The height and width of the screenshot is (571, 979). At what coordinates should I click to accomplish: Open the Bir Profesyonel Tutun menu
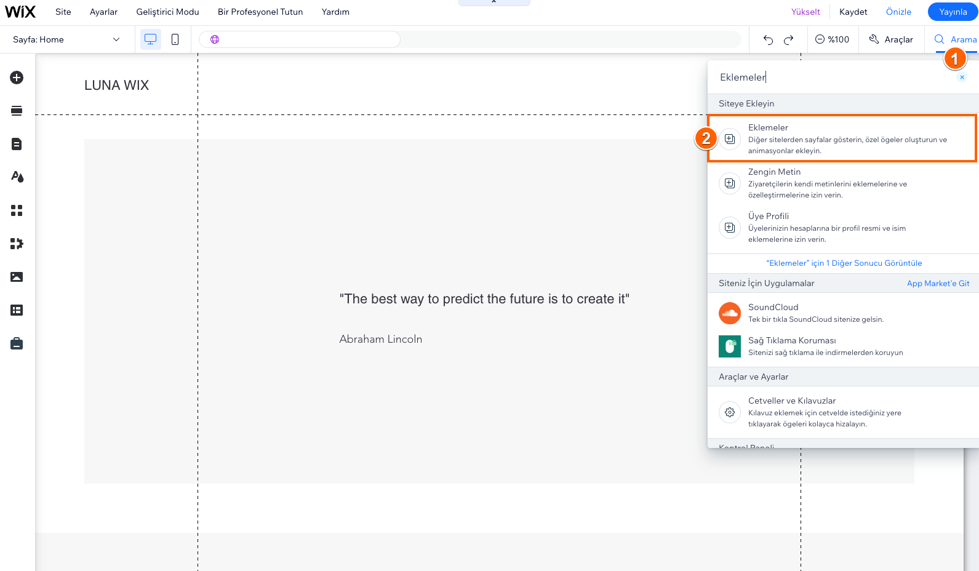tap(260, 12)
